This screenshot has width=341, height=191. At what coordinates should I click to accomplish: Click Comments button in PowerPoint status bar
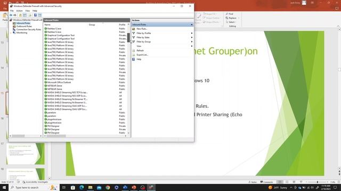266,182
